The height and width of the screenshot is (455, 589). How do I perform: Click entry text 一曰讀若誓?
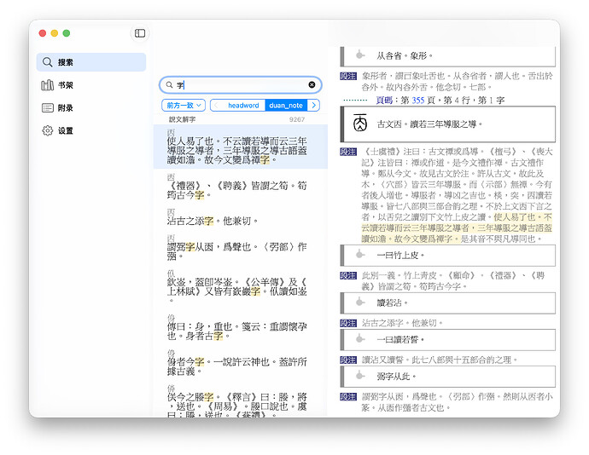400,340
